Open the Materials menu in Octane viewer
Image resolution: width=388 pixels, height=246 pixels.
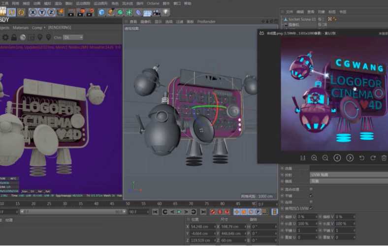[x=21, y=28]
